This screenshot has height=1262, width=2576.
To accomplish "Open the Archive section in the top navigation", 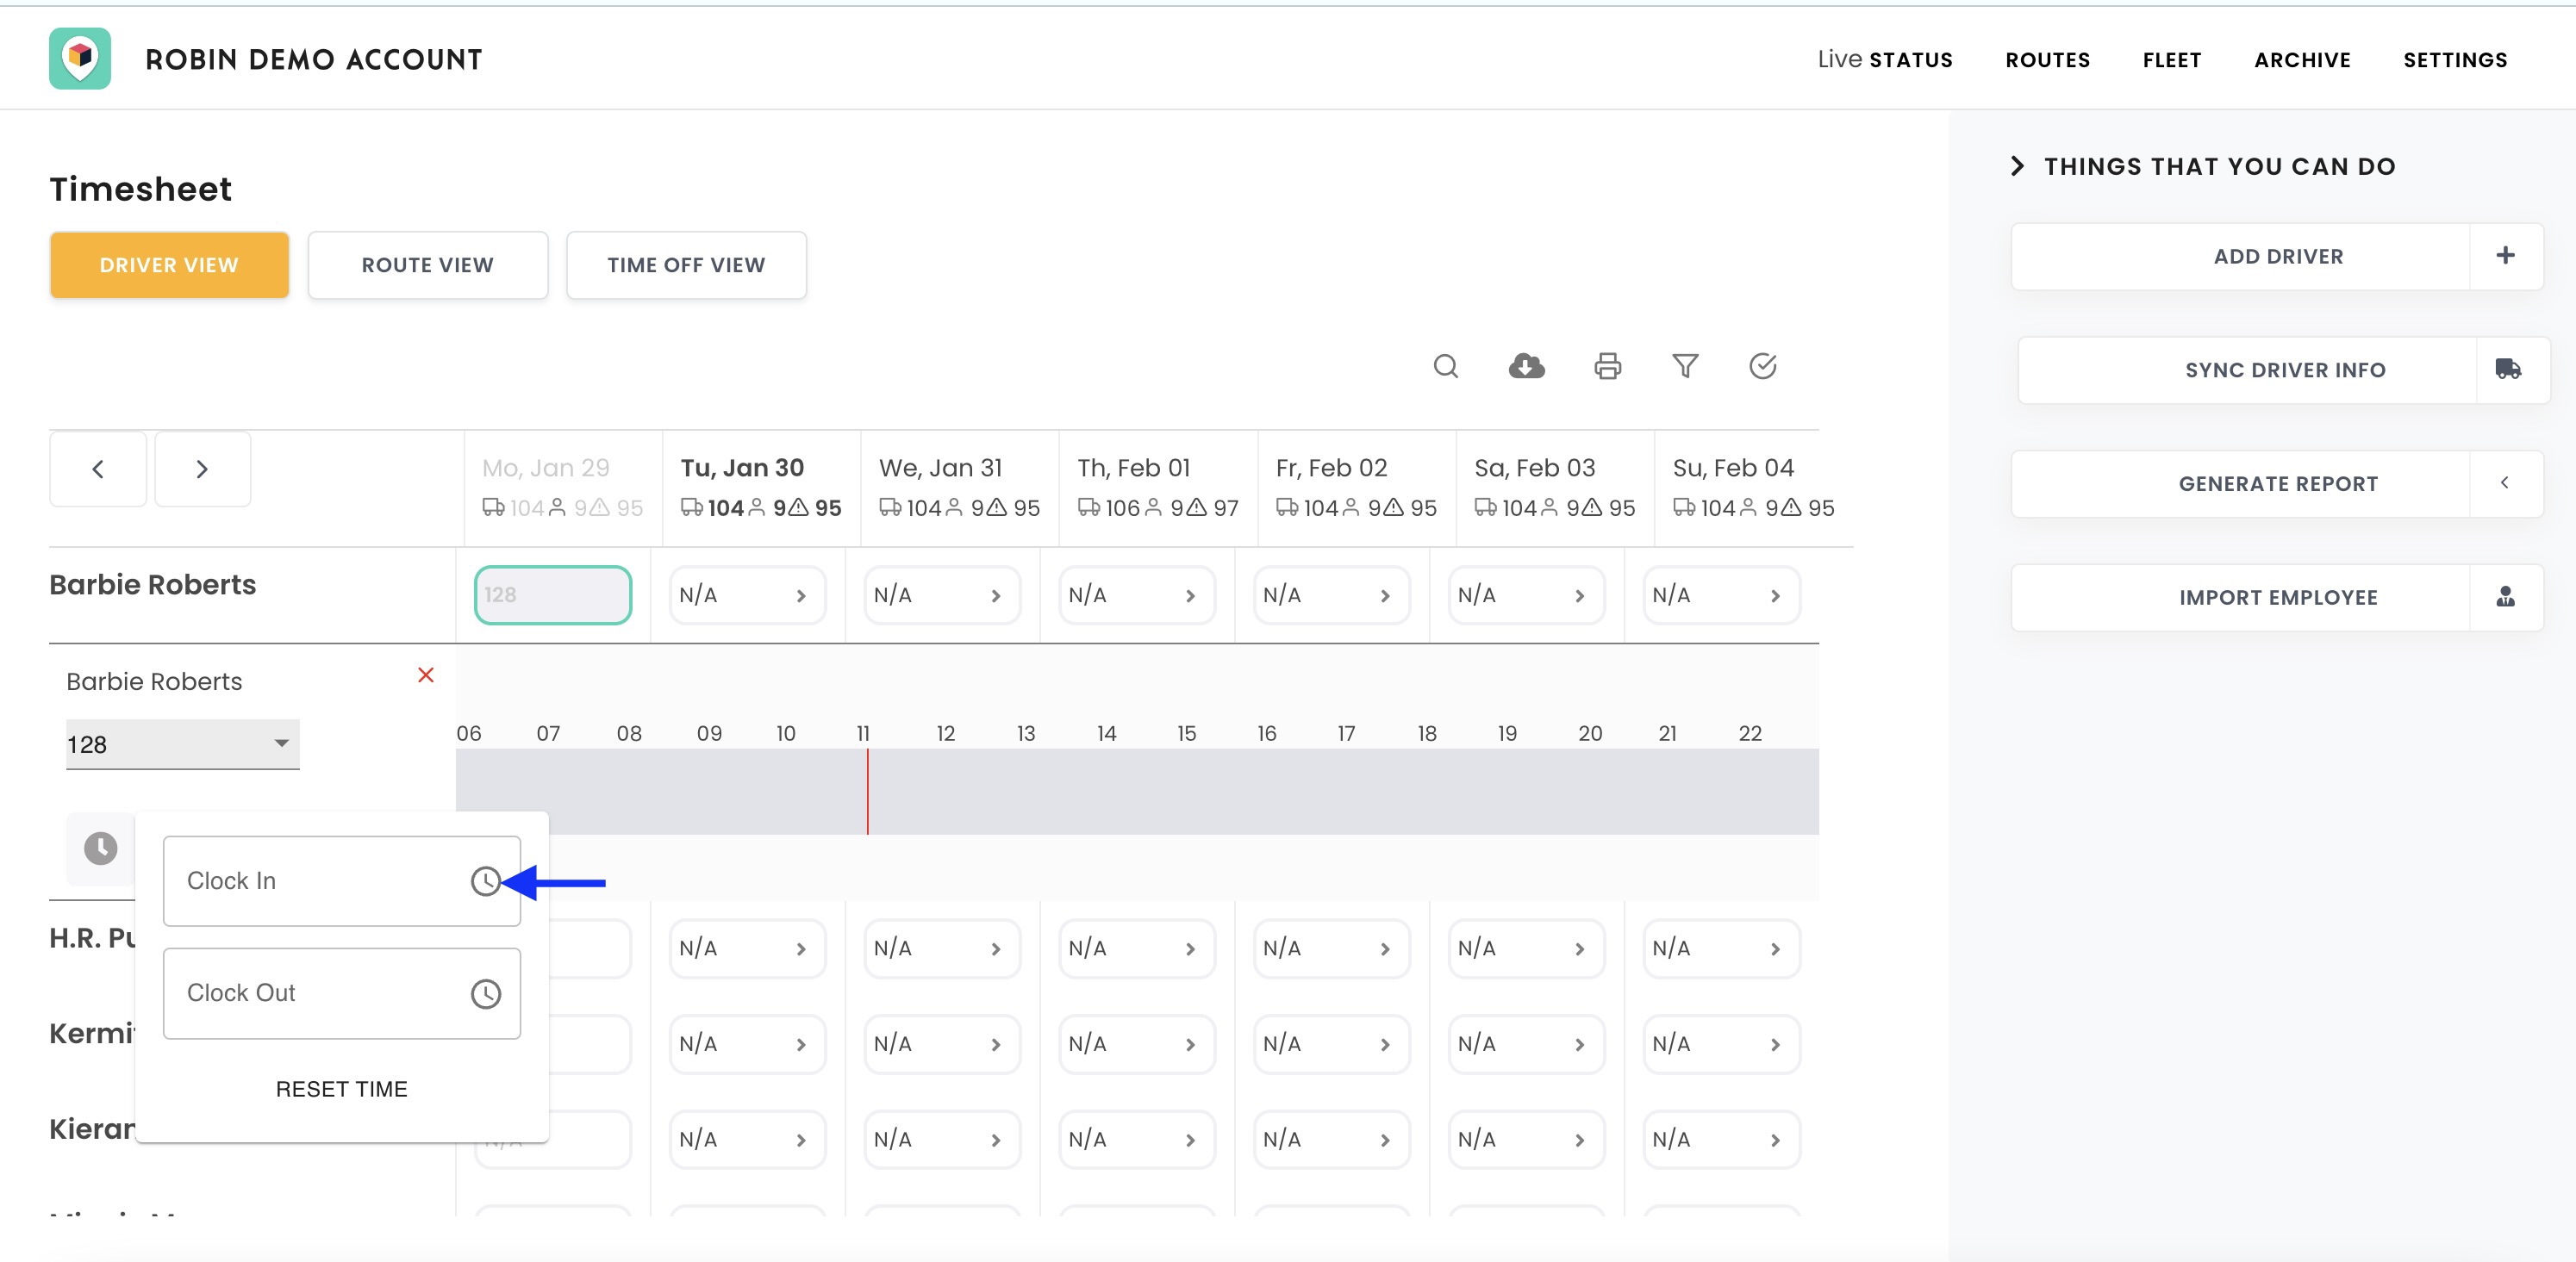I will pos(2303,59).
